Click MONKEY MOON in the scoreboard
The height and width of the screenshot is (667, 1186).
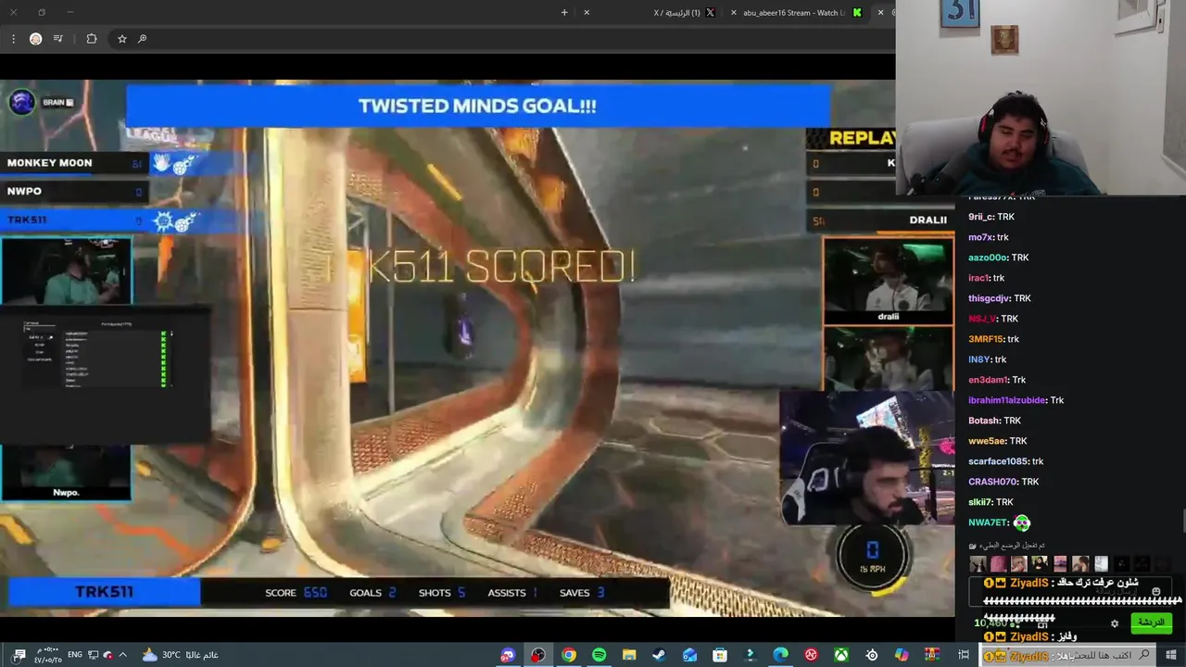[49, 163]
